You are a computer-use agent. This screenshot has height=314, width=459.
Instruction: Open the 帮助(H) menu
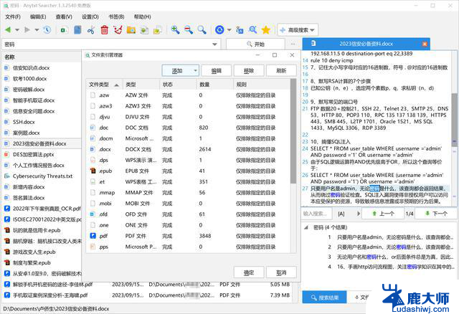[142, 16]
